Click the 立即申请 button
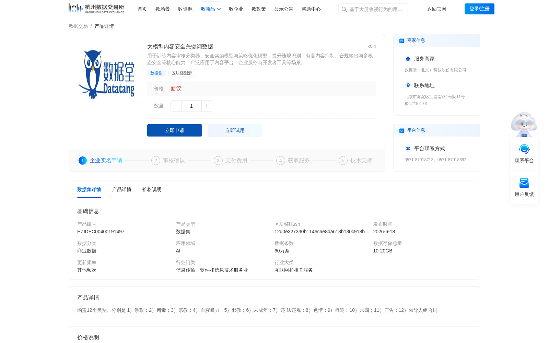Screen dimensions: 549x343 (175, 130)
